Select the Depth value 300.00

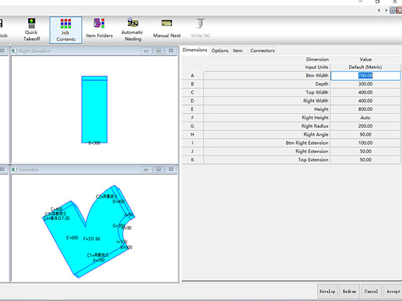365,84
